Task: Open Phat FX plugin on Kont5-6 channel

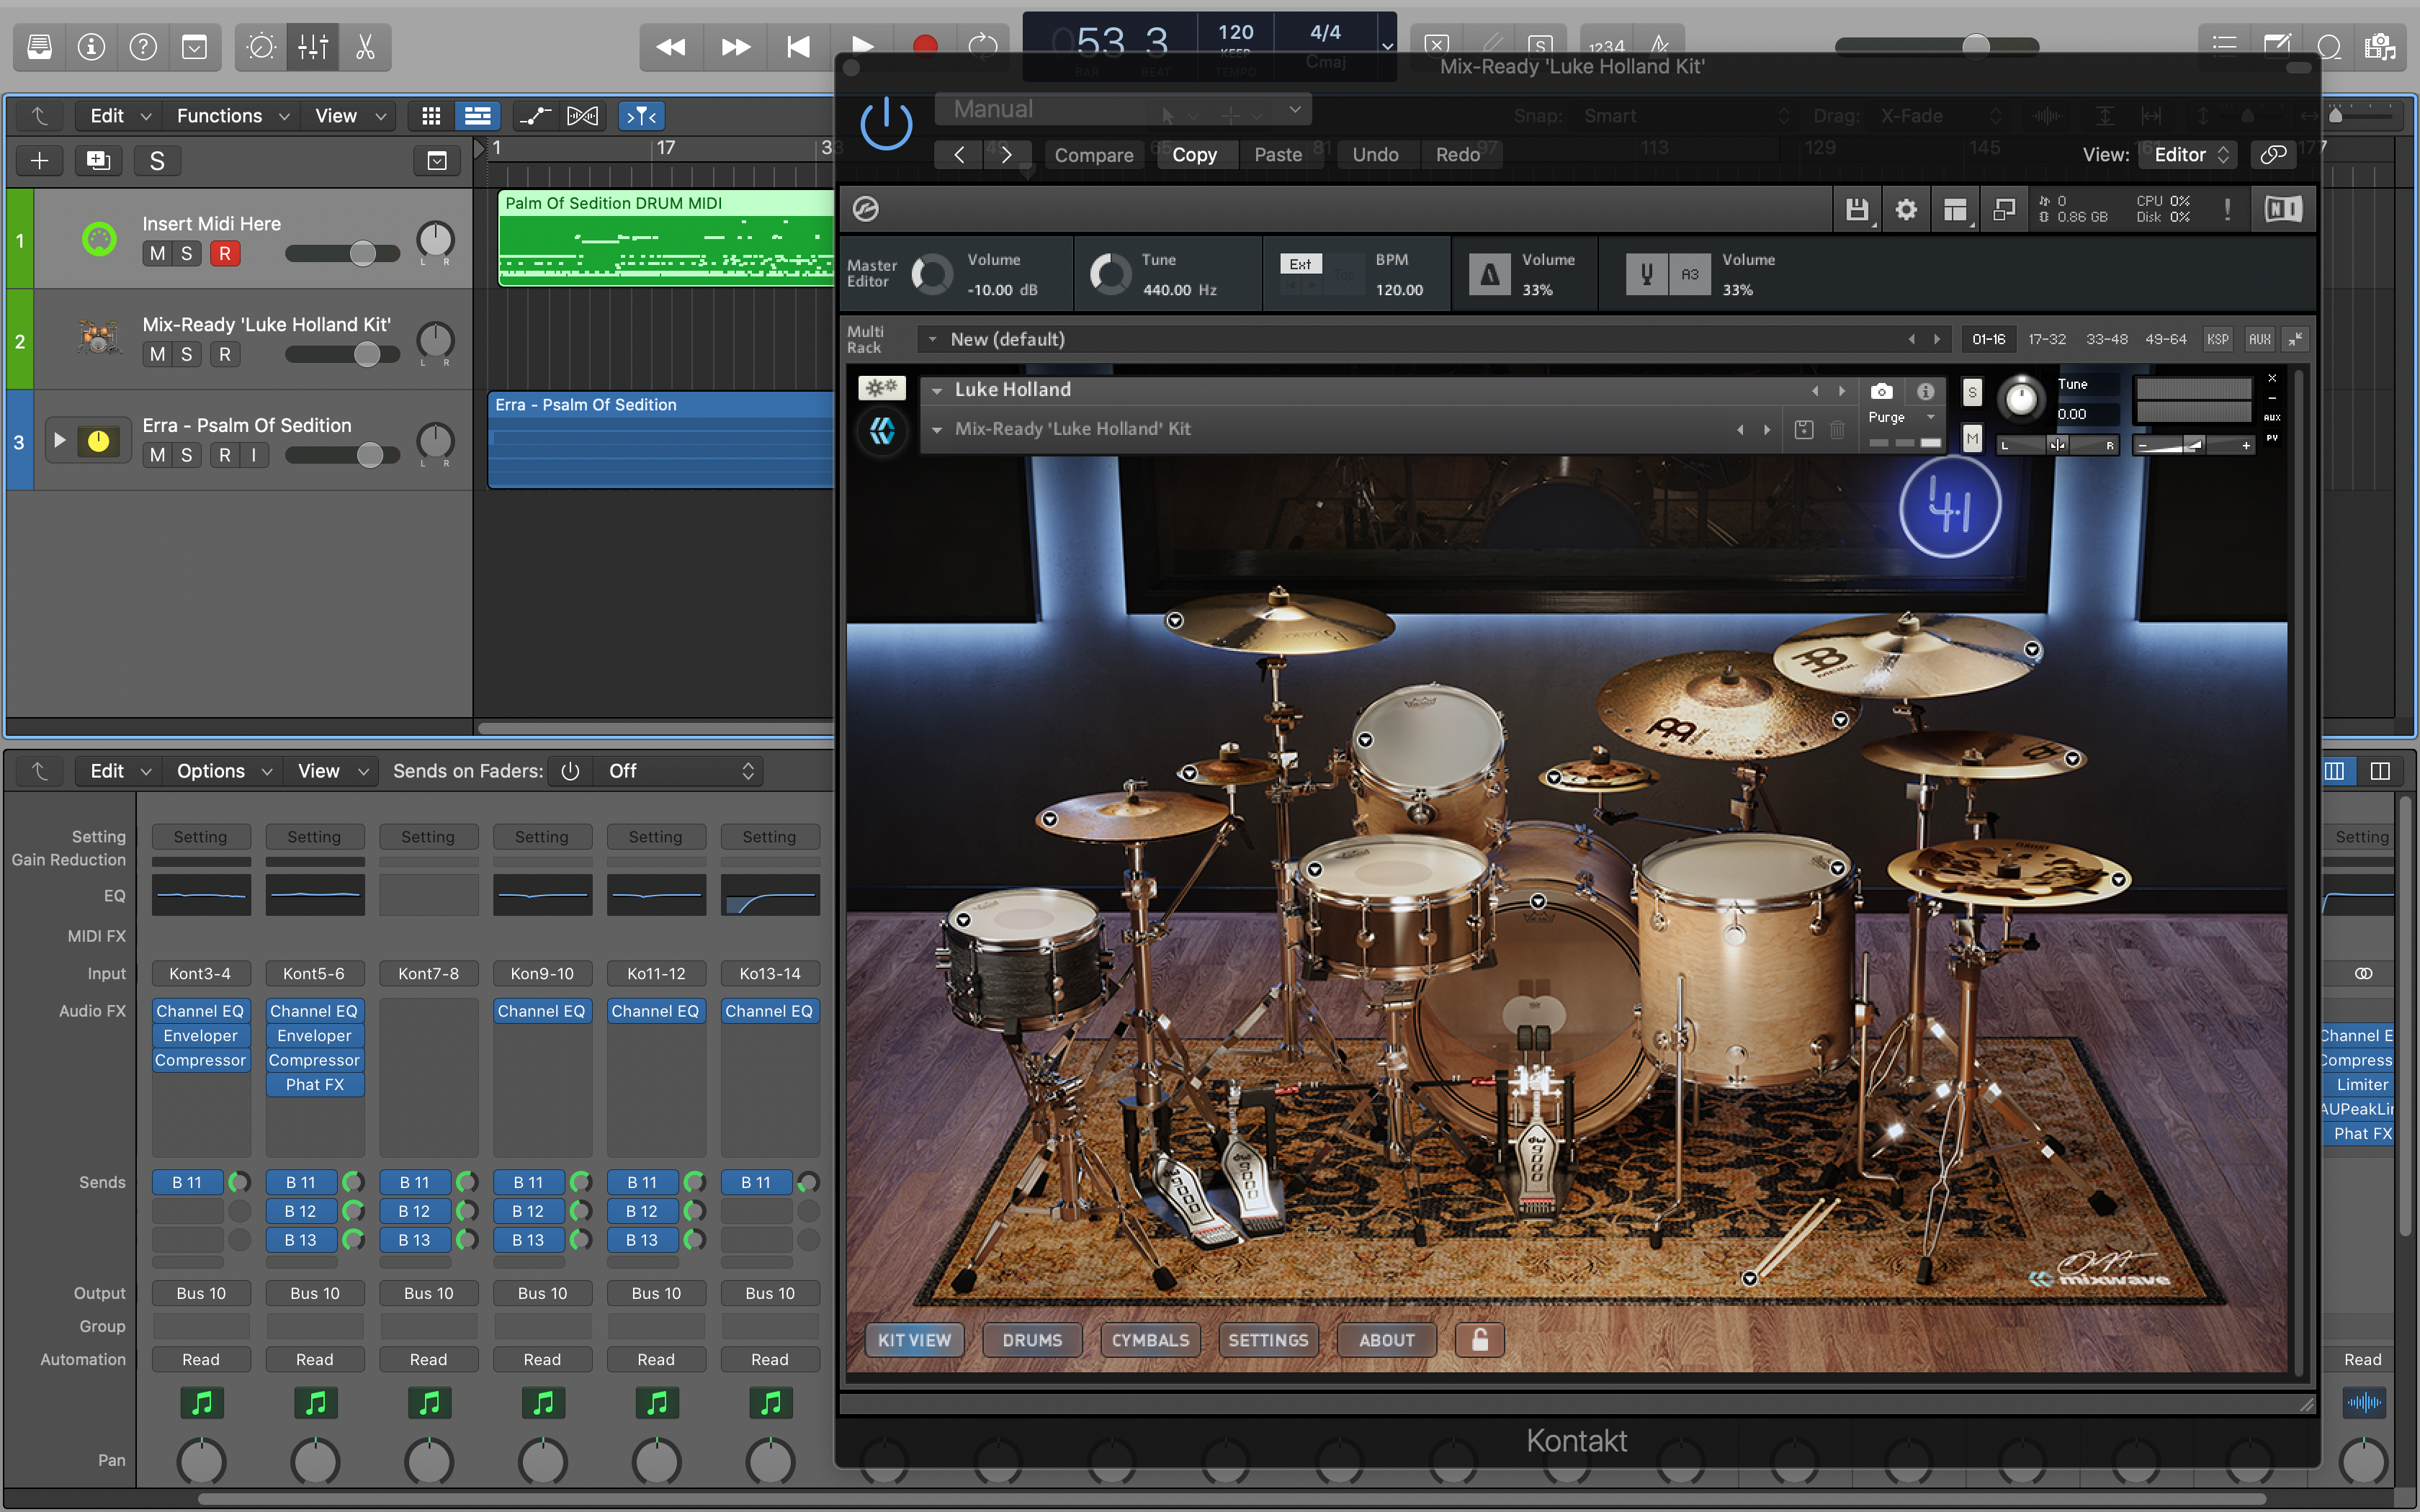Action: 314,1084
